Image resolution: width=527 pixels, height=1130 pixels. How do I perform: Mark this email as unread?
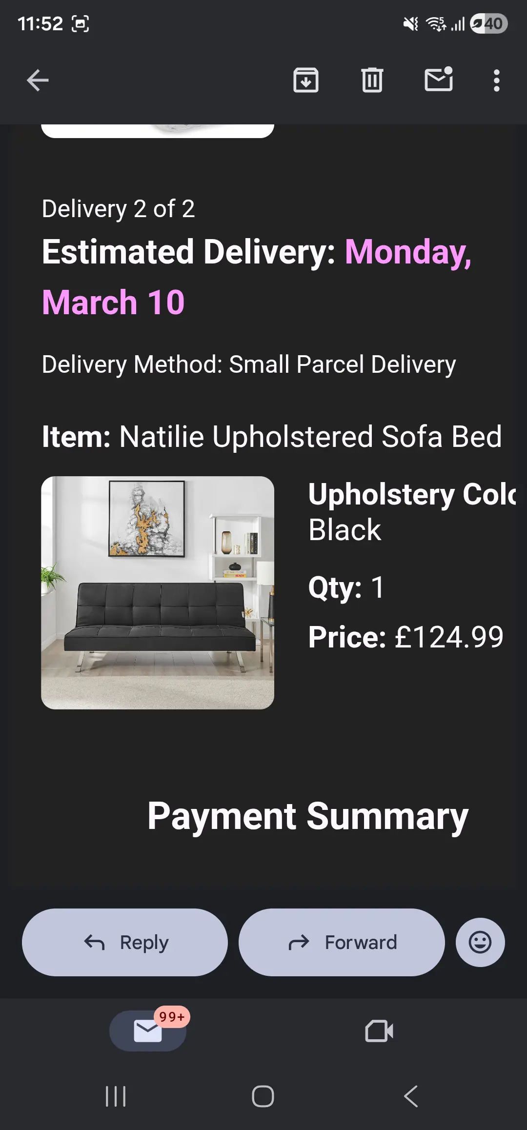[439, 80]
